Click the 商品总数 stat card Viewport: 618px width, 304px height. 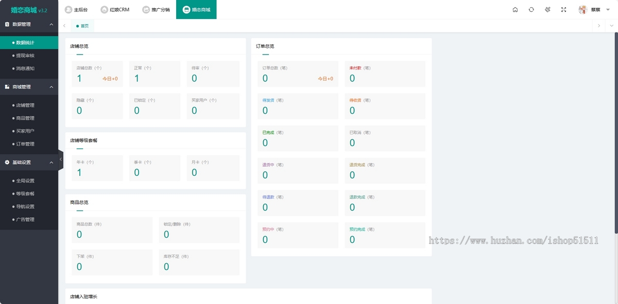[112, 230]
